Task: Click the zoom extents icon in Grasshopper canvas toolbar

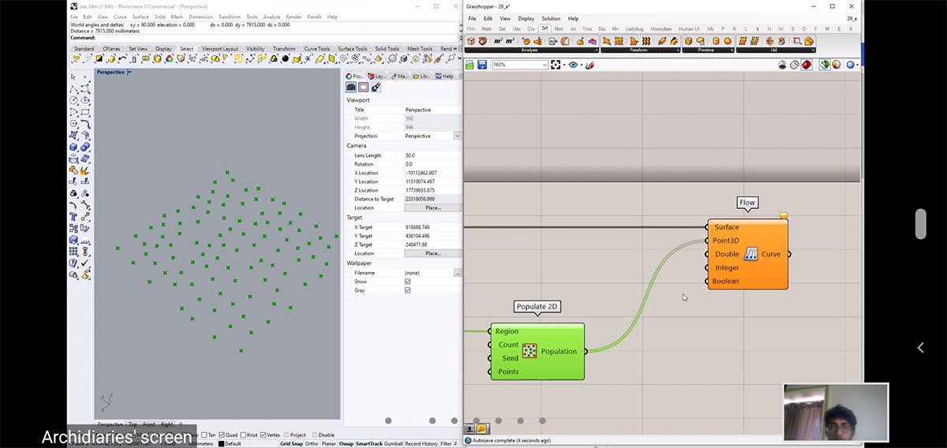Action: 557,65
